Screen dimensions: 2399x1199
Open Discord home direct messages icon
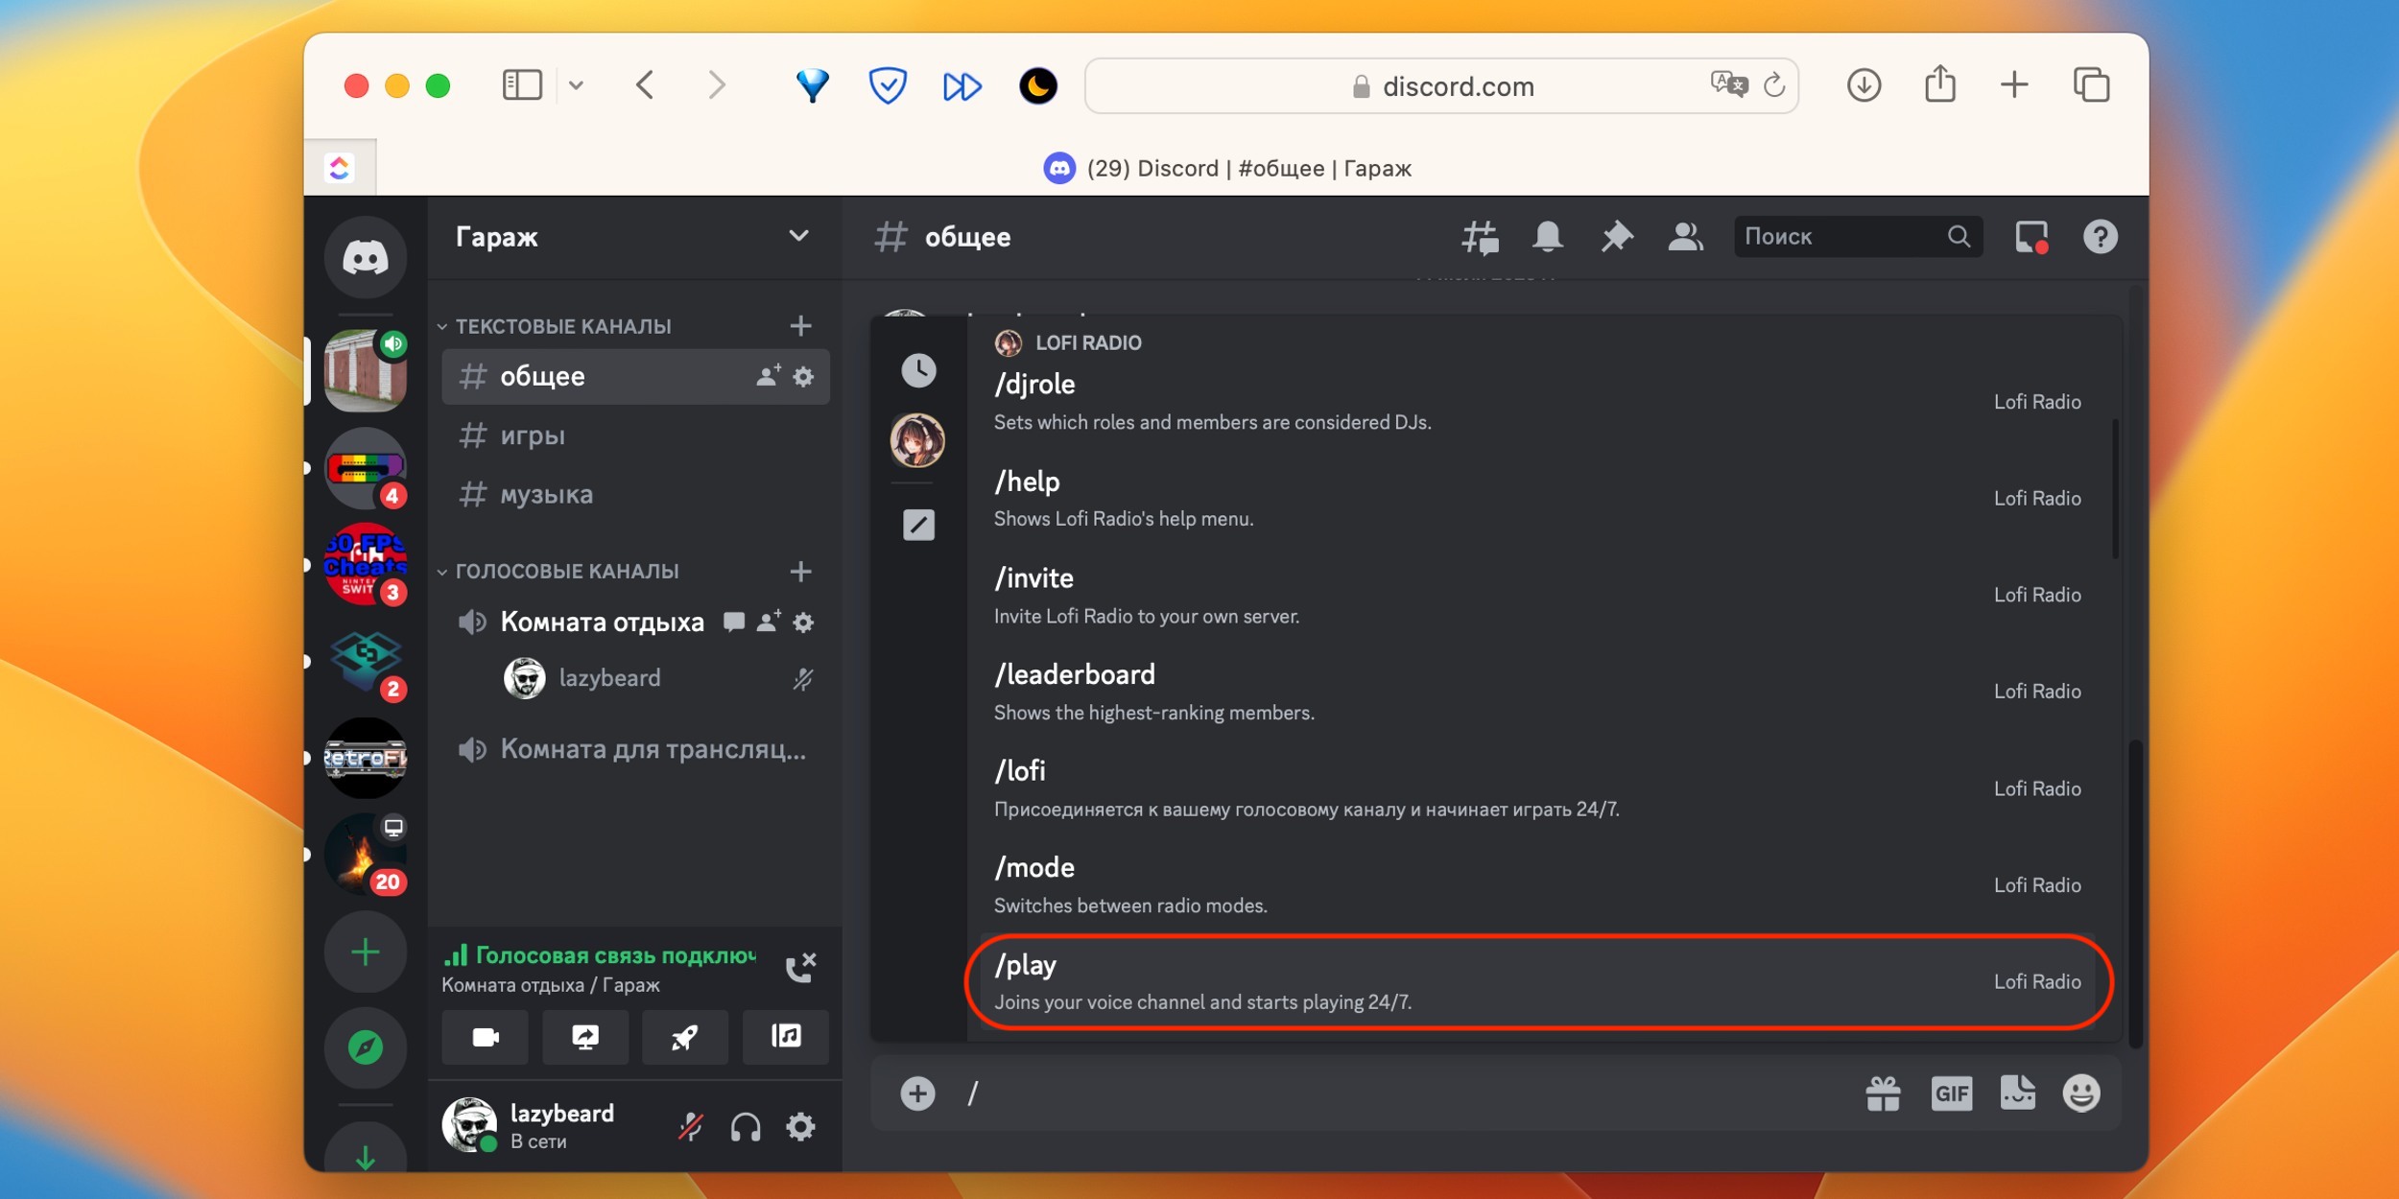(x=365, y=257)
